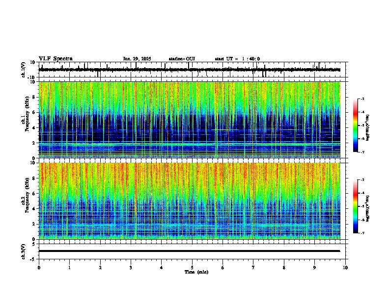
Task: Click the "ch.3(V)" axis label
Action: click(x=23, y=252)
